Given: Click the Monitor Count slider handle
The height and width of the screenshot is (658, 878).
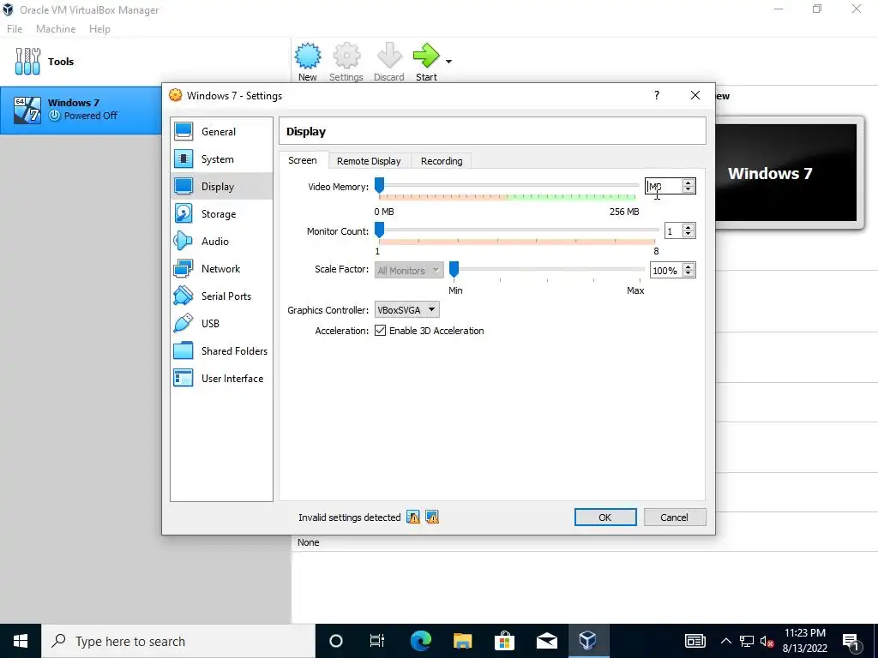Looking at the screenshot, I should pyautogui.click(x=380, y=230).
